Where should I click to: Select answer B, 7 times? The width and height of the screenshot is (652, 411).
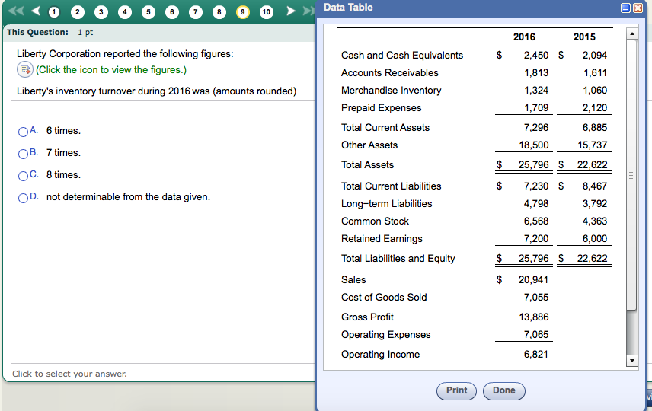pos(24,154)
